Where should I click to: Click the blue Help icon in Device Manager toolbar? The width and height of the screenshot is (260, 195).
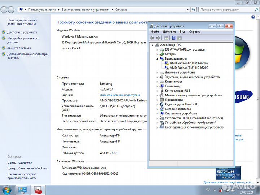pos(173,38)
